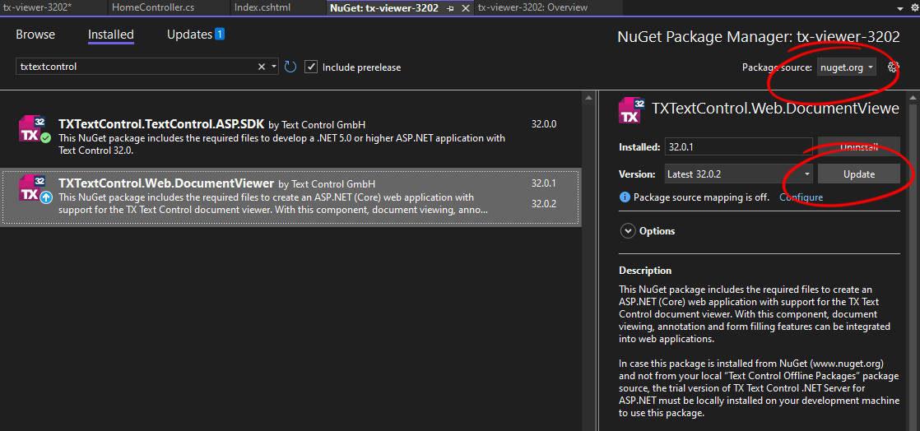Click the TXTextControl.Web.DocumentViewer title in details pane
The width and height of the screenshot is (920, 431).
click(x=776, y=108)
